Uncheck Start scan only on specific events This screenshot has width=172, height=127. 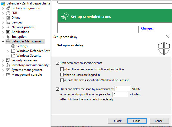pos(58,63)
